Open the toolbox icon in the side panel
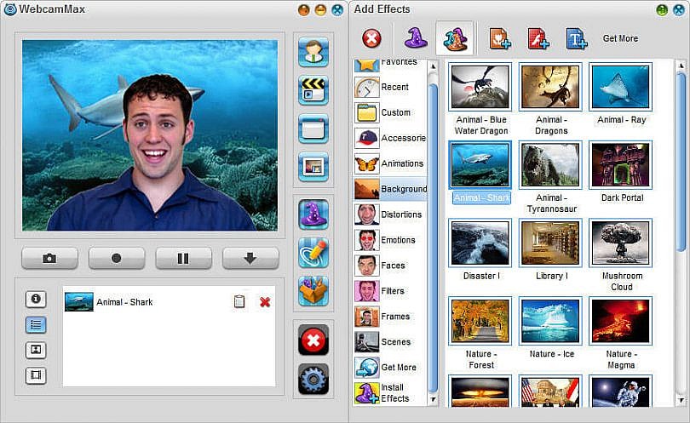Image resolution: width=690 pixels, height=423 pixels. [x=313, y=291]
